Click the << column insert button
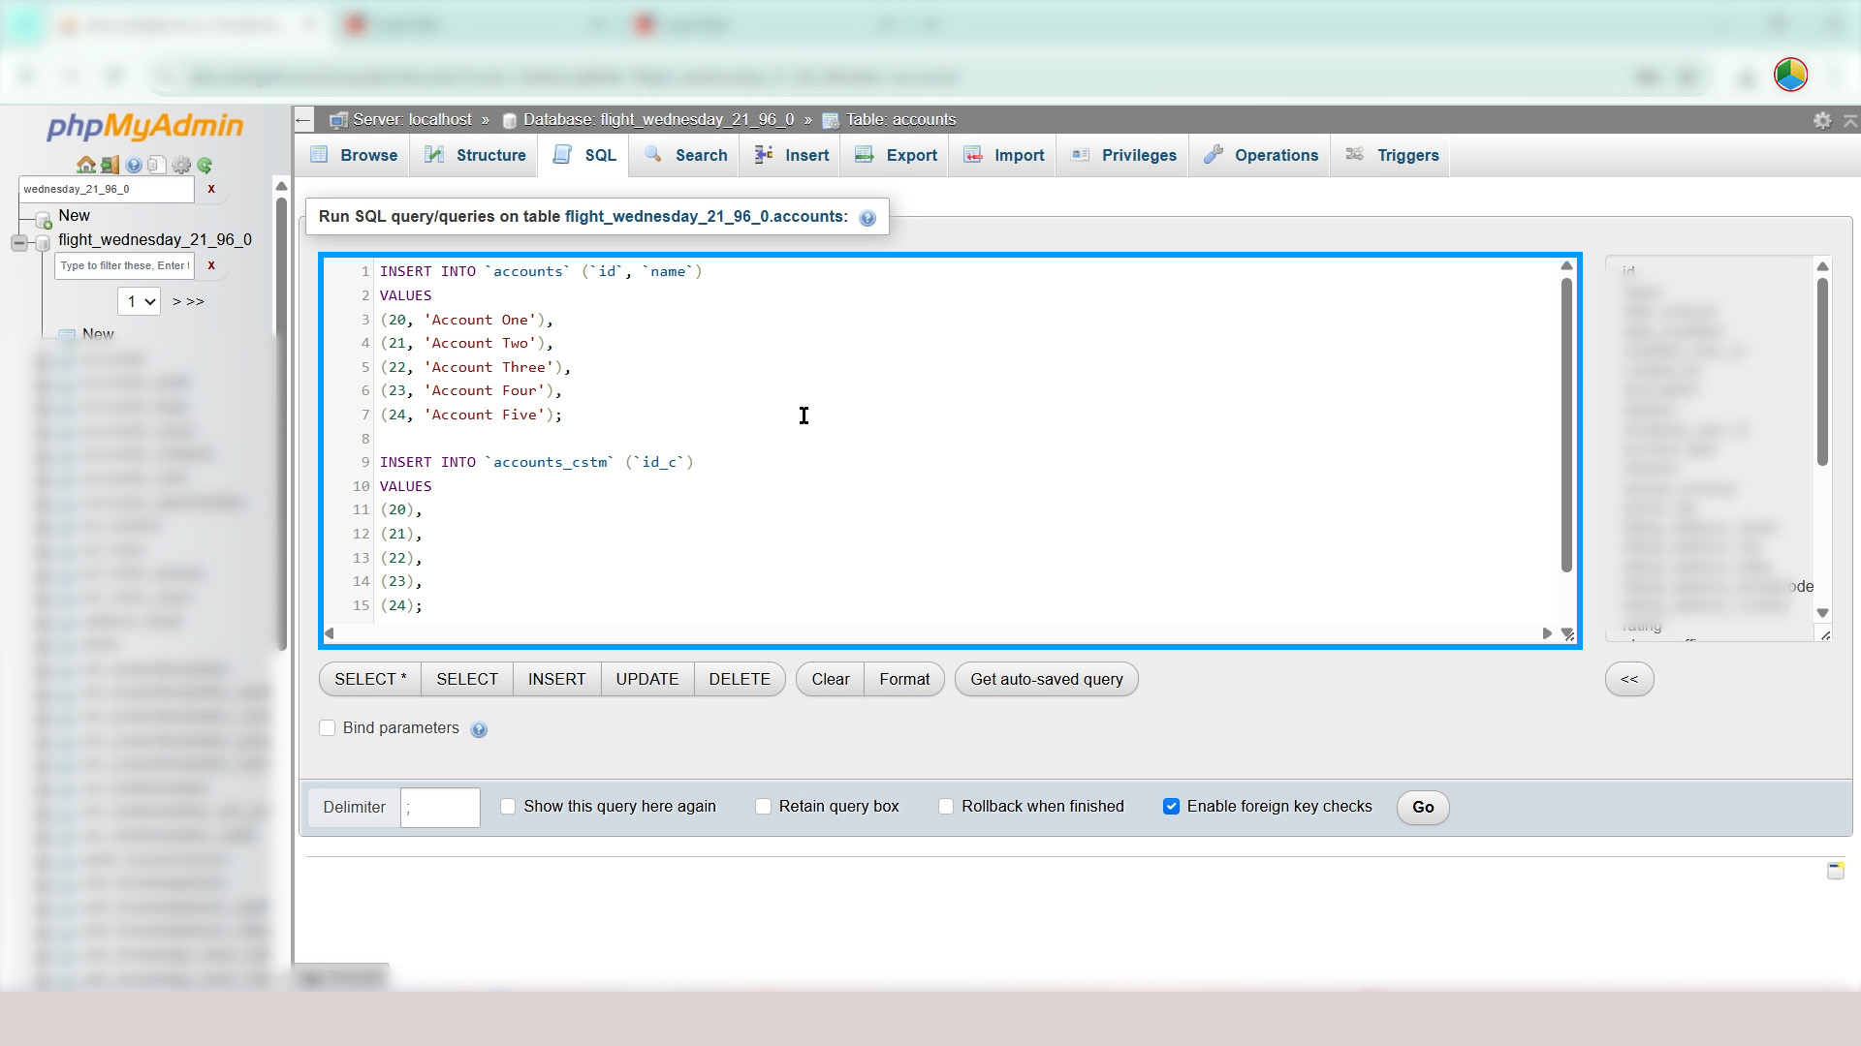 tap(1629, 679)
